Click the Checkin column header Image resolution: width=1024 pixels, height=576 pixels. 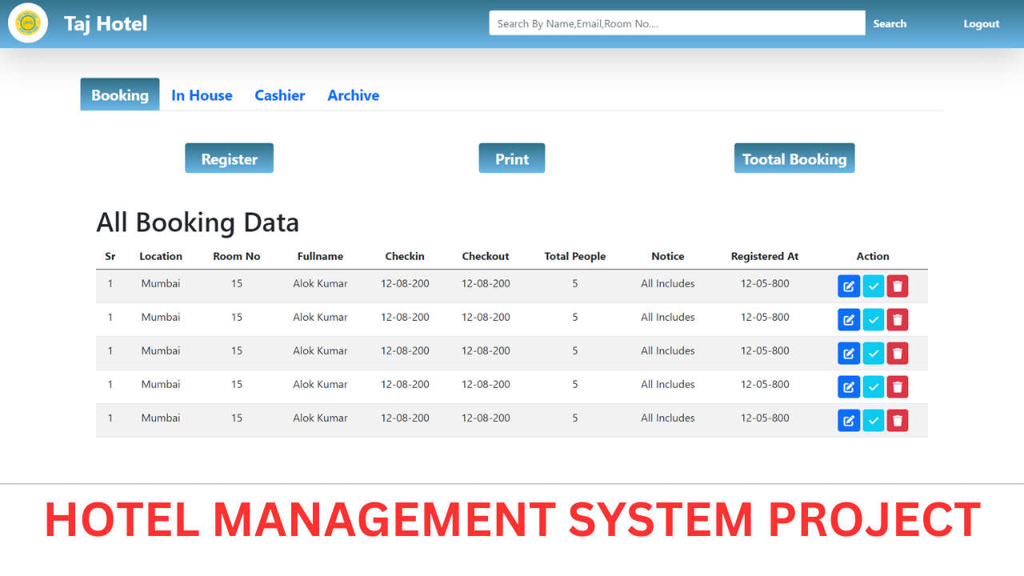(405, 256)
